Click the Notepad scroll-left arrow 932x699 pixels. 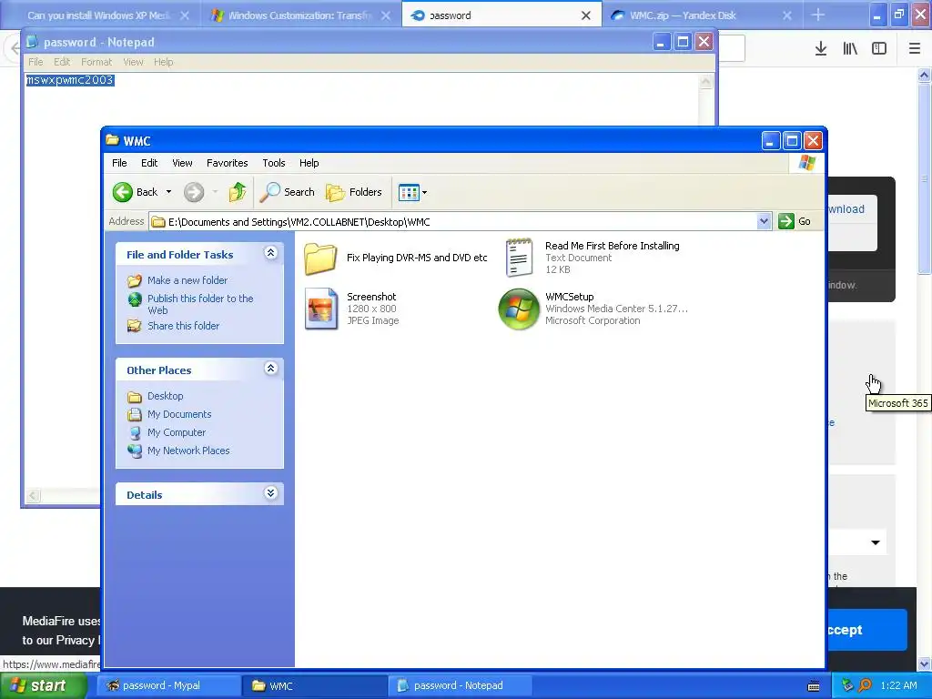(33, 496)
